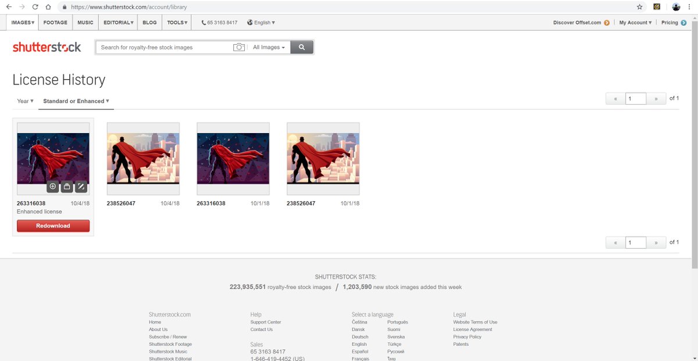Click the Support Center footer link
This screenshot has width=698, height=361.
coord(266,322)
